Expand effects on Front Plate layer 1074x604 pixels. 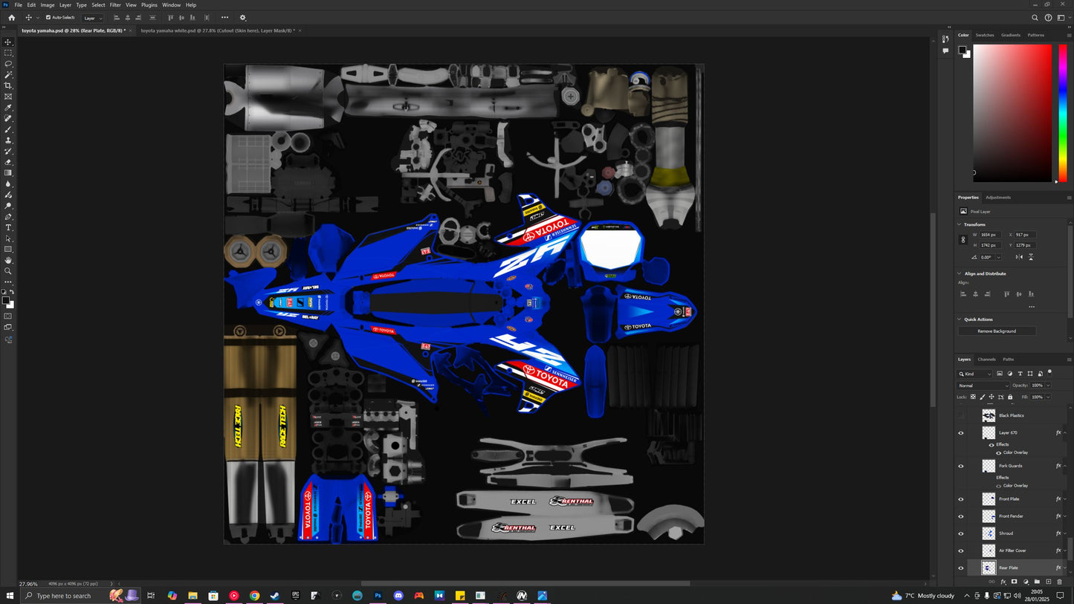[1065, 499]
